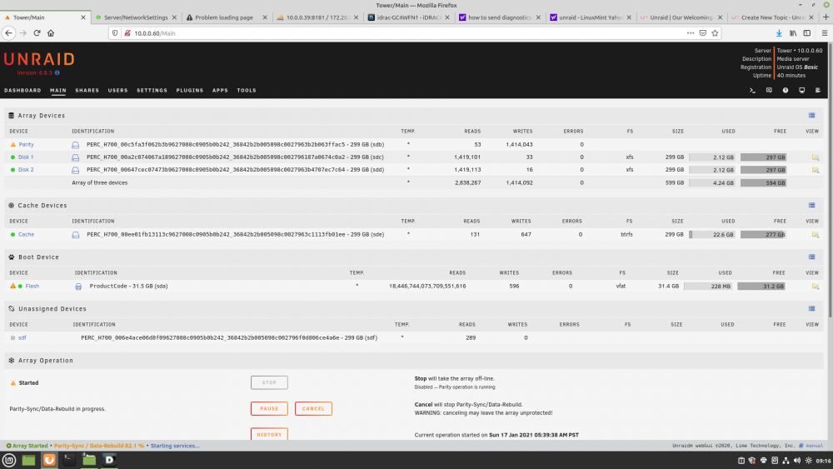
Task: Click version info icon beside 6.8.3
Action: (x=57, y=72)
